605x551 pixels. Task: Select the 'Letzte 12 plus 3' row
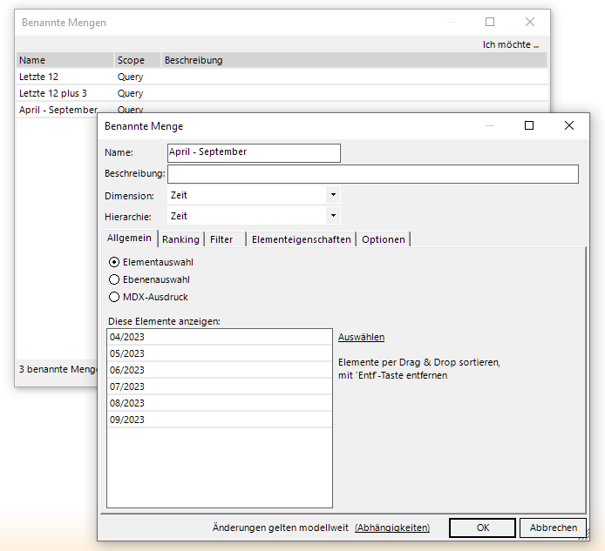53,93
